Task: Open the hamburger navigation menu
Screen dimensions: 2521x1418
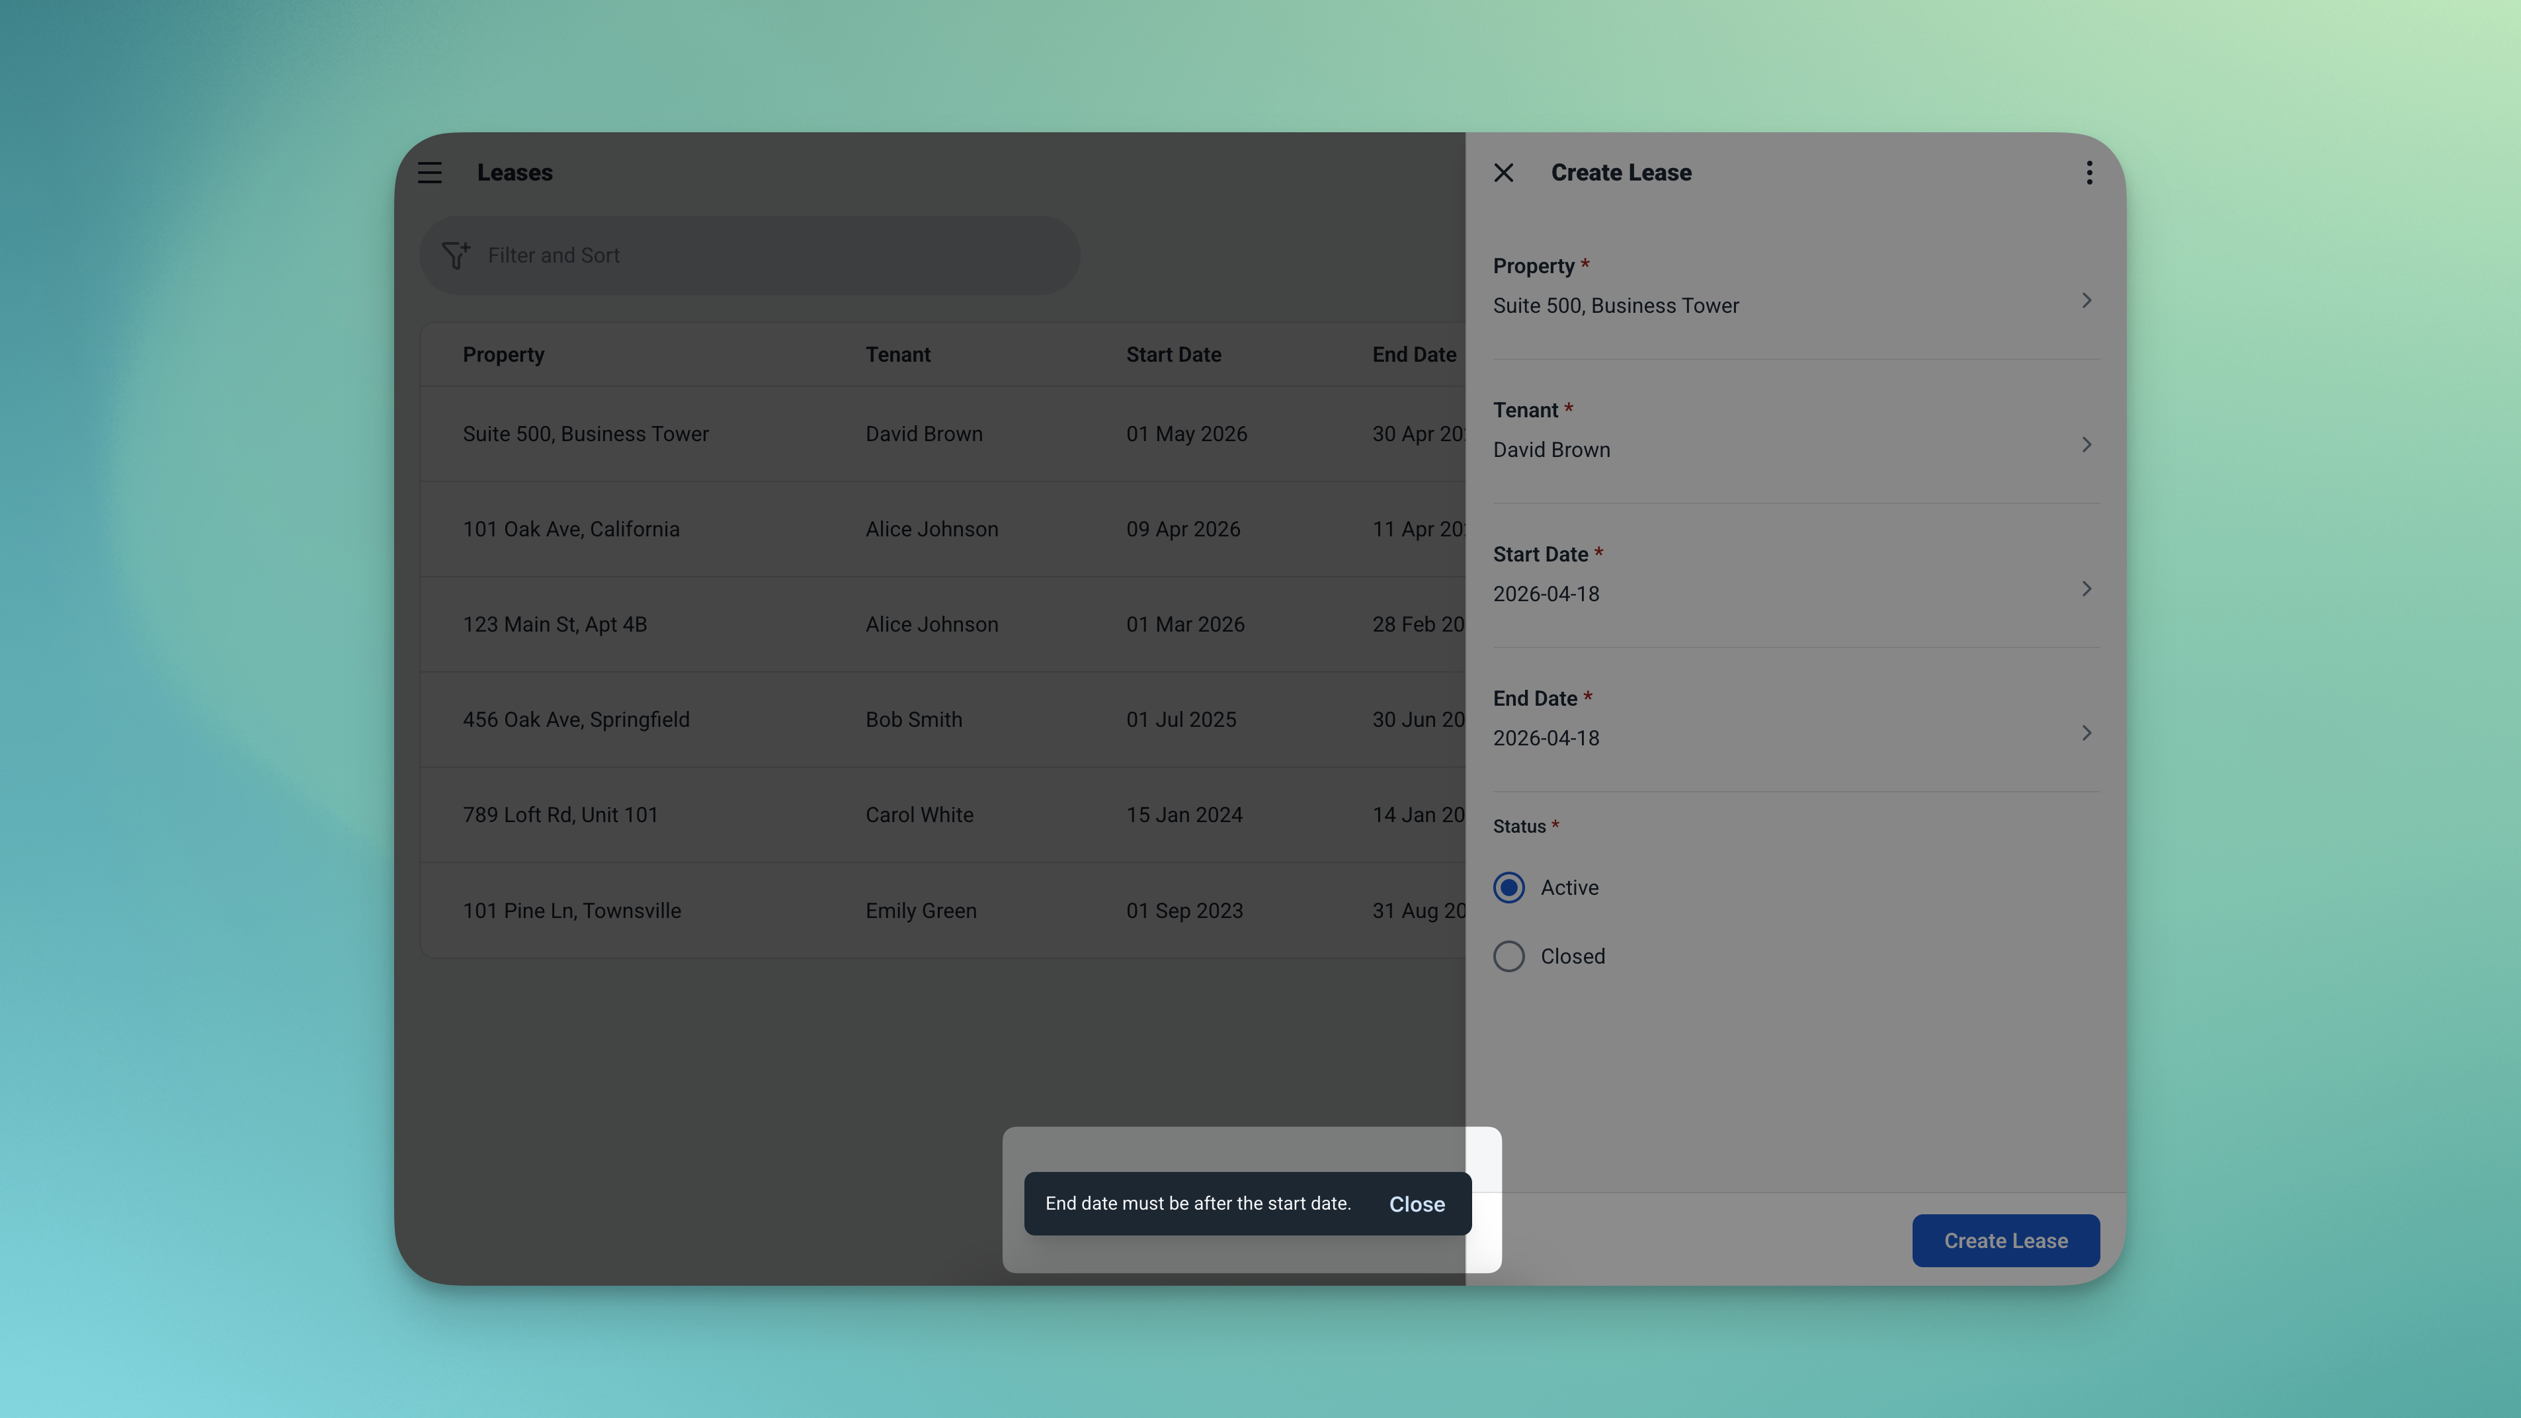Action: point(430,172)
